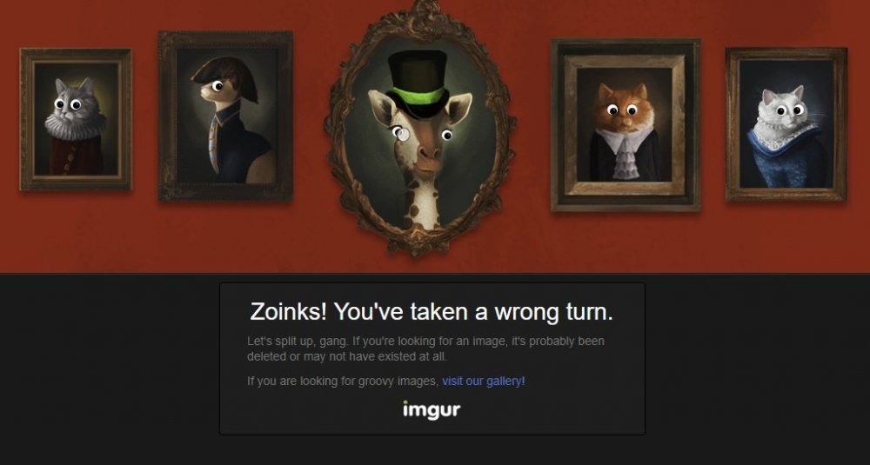
Task: Click the gray cat's googly eyes
Action: (68, 103)
